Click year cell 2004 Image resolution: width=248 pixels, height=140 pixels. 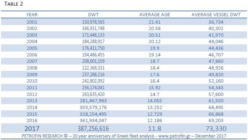pos(32,42)
